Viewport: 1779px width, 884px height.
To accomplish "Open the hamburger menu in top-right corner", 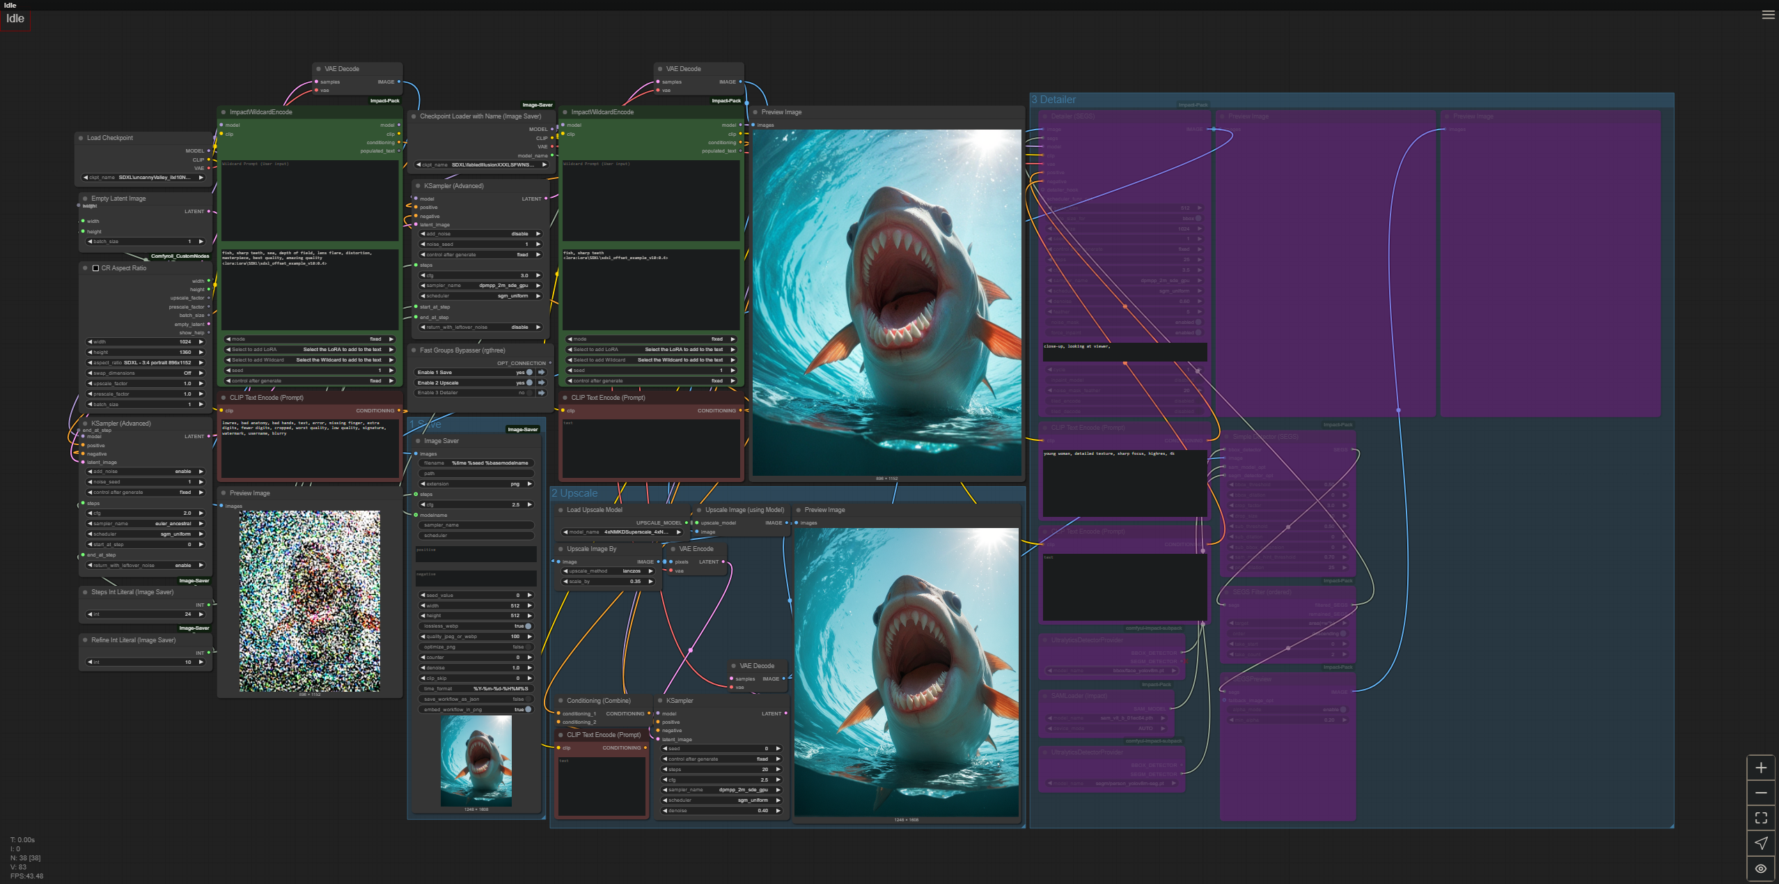I will [1768, 15].
